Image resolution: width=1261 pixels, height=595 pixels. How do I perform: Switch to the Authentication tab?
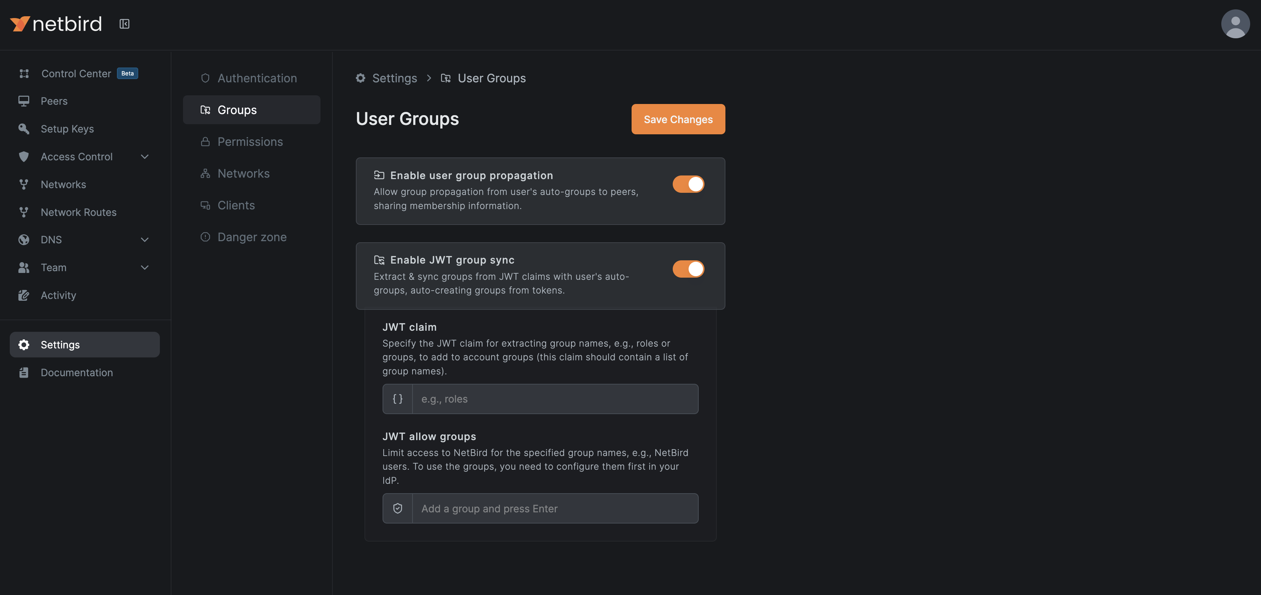click(x=257, y=78)
